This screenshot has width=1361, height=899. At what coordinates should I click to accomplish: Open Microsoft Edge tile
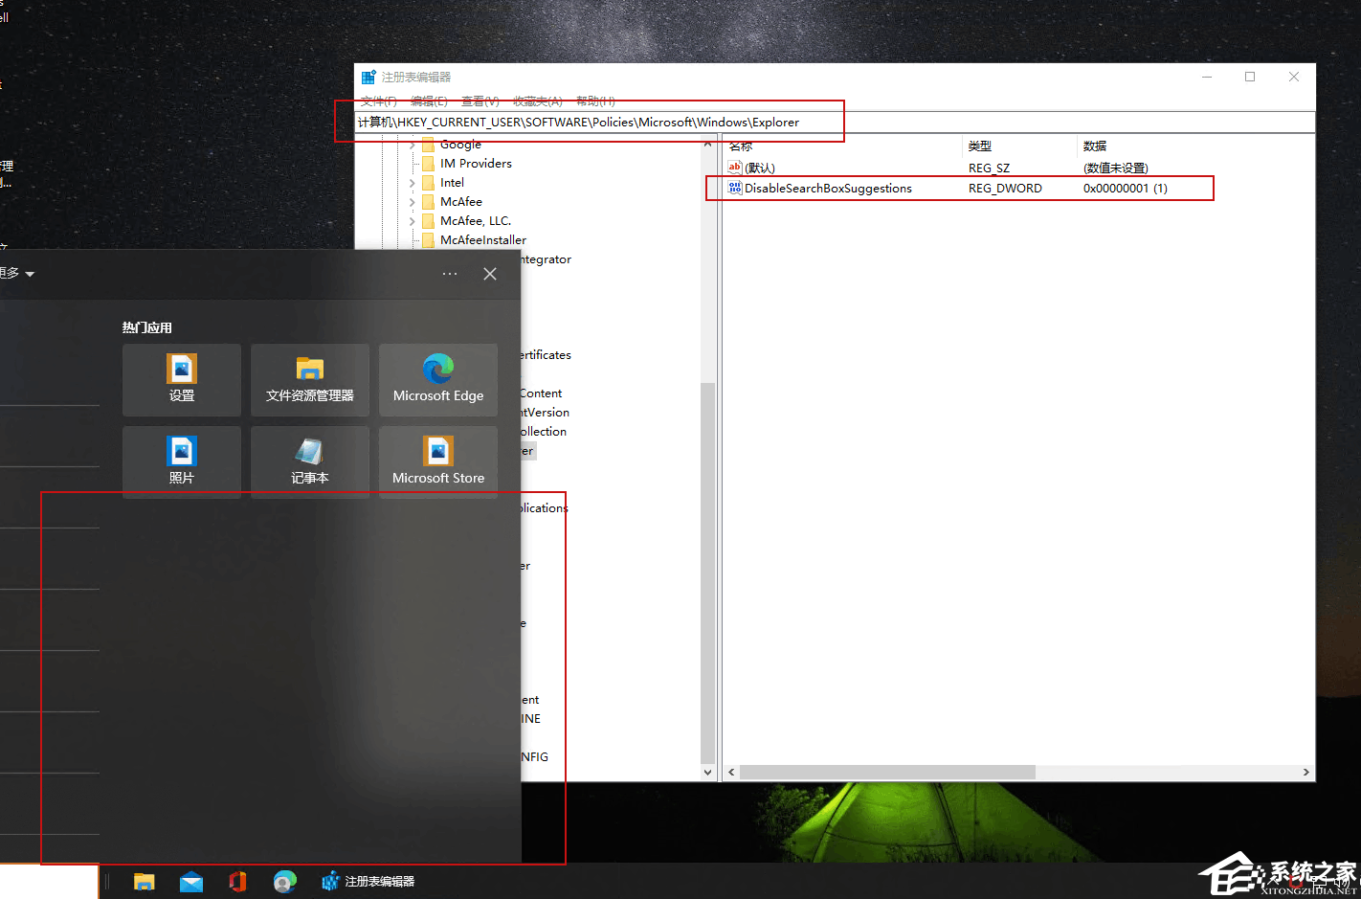(x=438, y=380)
